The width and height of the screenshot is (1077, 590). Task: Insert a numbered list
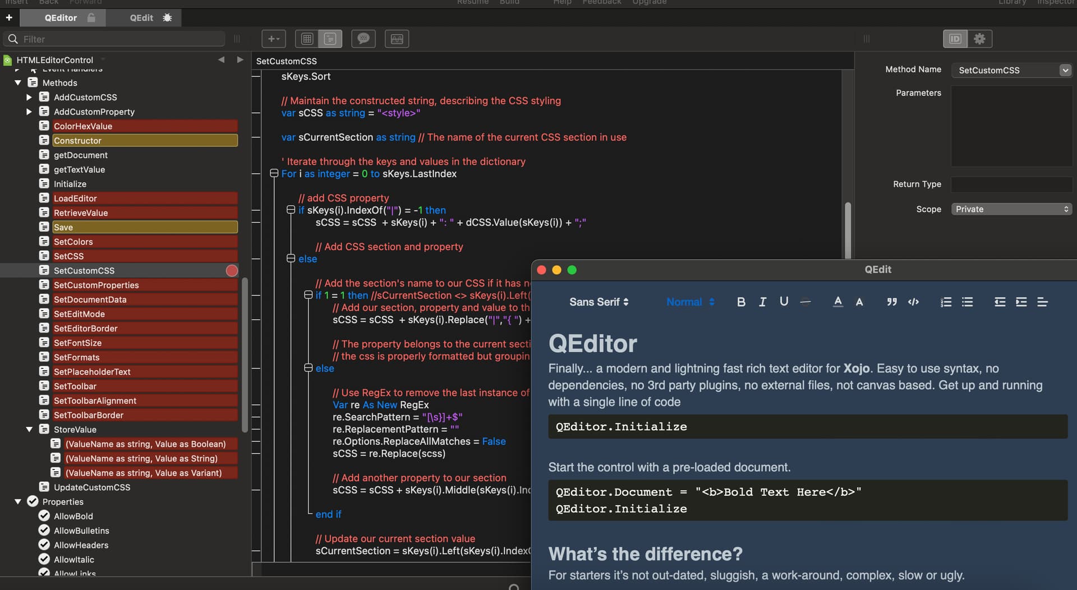click(x=946, y=302)
